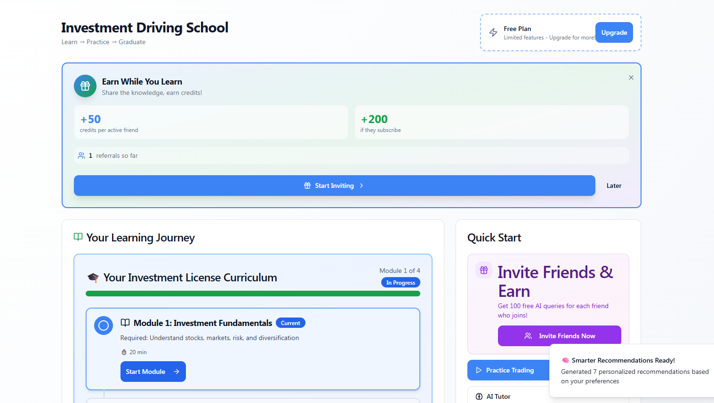Click the Quick Start heading
The height and width of the screenshot is (403, 714).
pyautogui.click(x=494, y=238)
